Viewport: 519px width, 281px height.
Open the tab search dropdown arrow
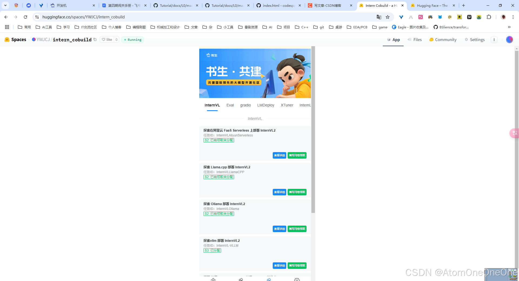pos(5,5)
